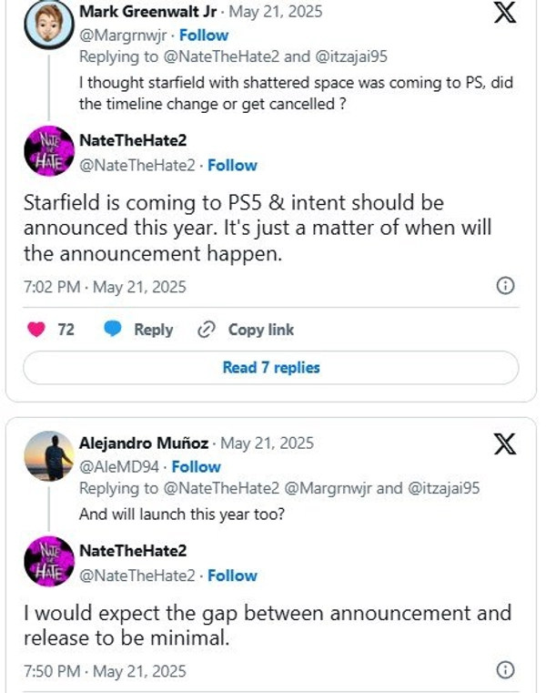Image resolution: width=546 pixels, height=693 pixels.
Task: Open info icon beside 7:02 PM timestamp
Action: point(505,286)
